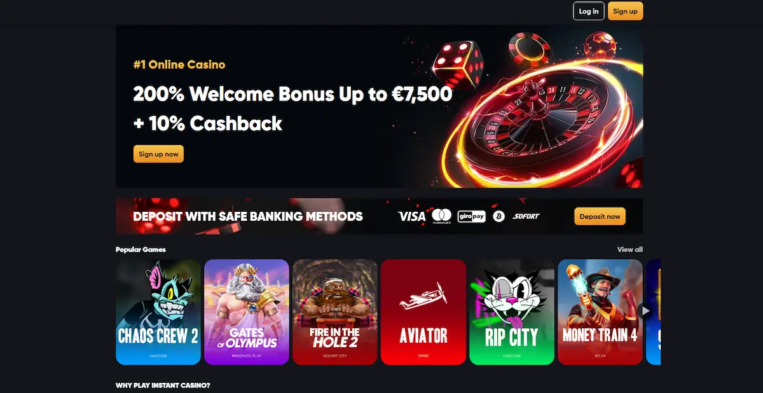
Task: Click the Bitcoin payment icon
Action: [498, 216]
